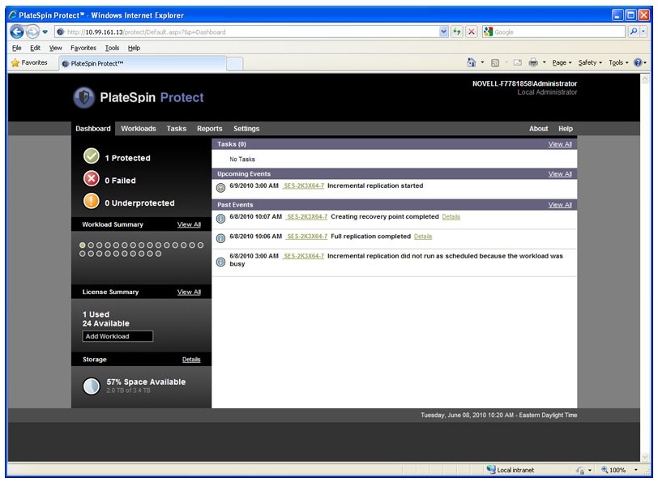Click the Google search box

point(554,32)
